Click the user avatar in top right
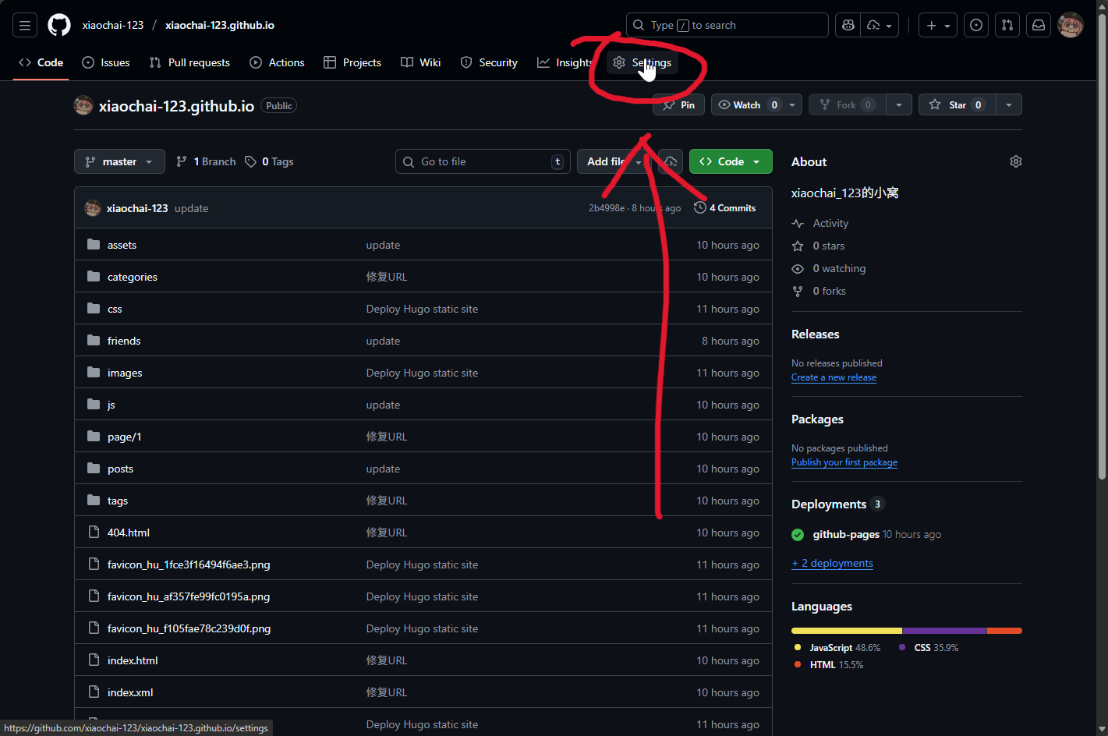This screenshot has height=736, width=1108. [x=1071, y=25]
